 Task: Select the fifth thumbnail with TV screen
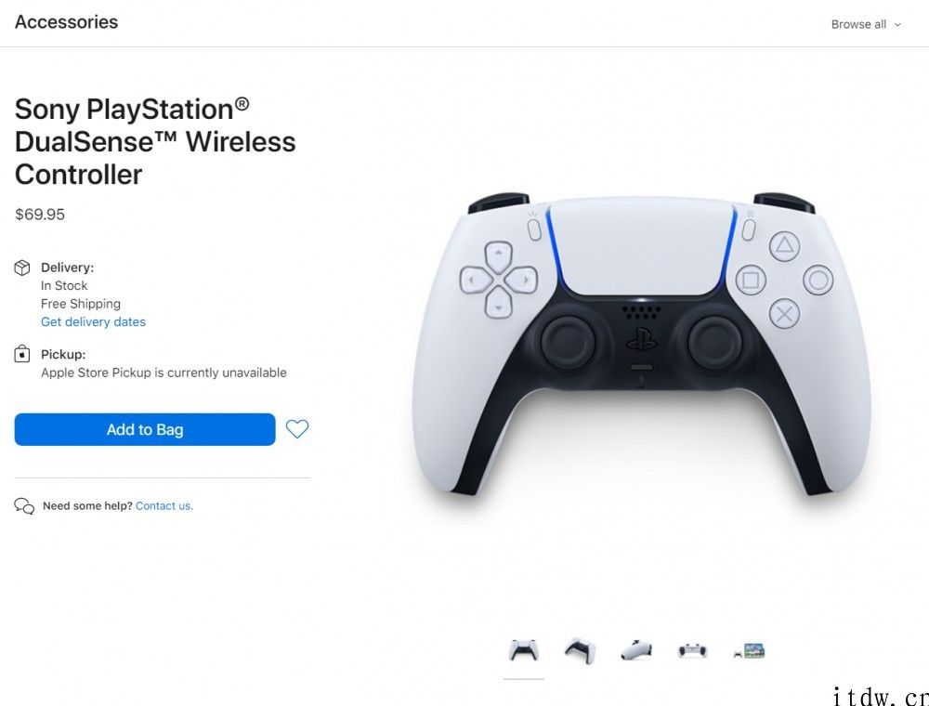750,651
